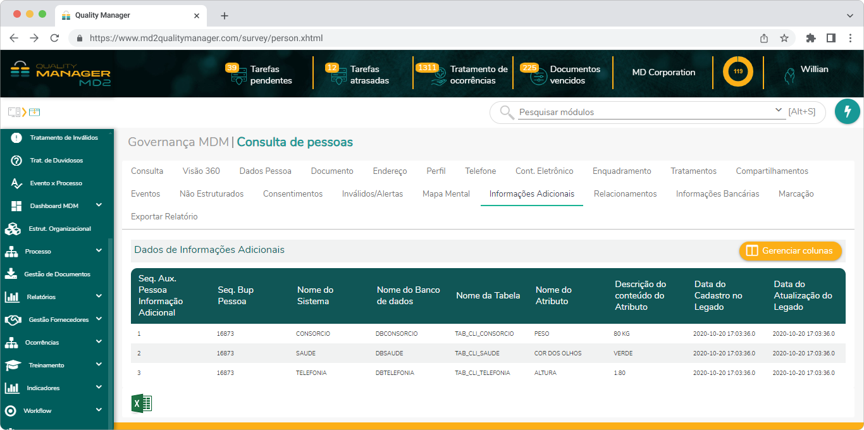Viewport: 864px width, 430px height.
Task: Export the table using the Excel icon
Action: [x=142, y=402]
